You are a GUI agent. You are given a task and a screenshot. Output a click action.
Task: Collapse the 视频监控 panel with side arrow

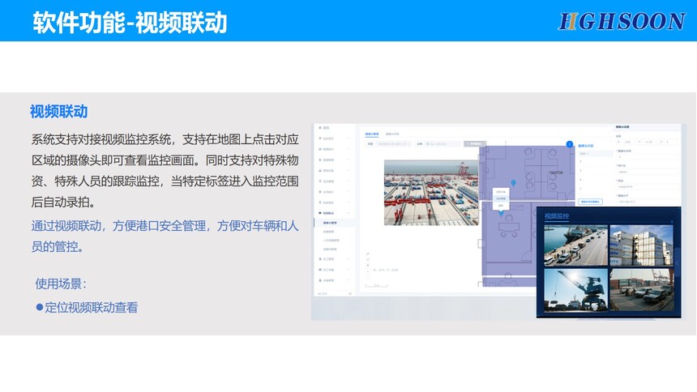pos(678,263)
